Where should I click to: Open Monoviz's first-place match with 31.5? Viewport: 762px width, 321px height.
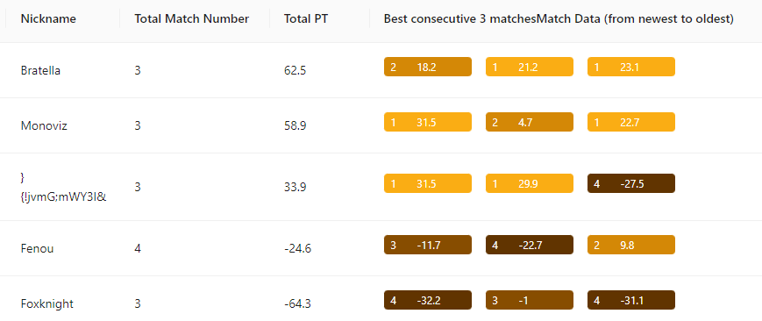click(428, 122)
